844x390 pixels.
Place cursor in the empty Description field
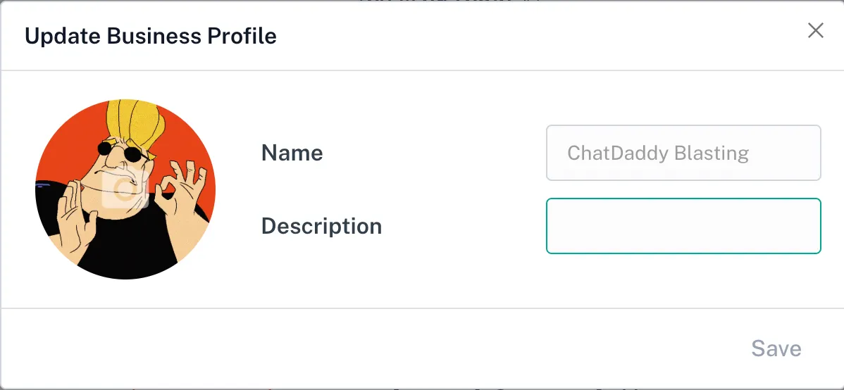683,226
